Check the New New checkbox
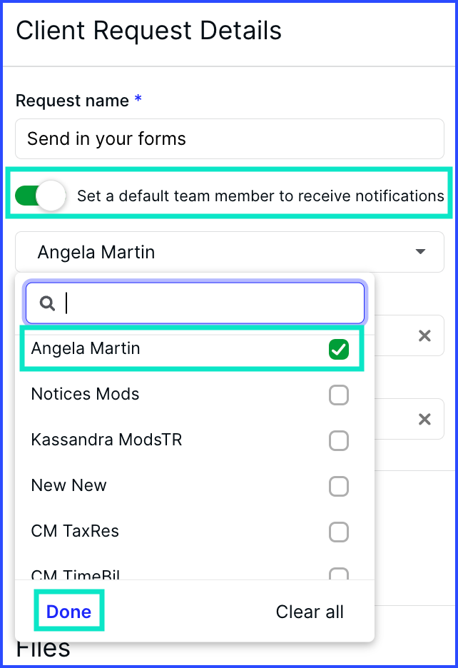 [339, 486]
